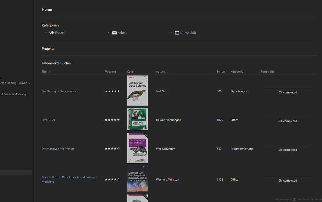322x202 pixels.
Task: Click the (?) help icon beside the Titel column
Action: click(x=50, y=71)
